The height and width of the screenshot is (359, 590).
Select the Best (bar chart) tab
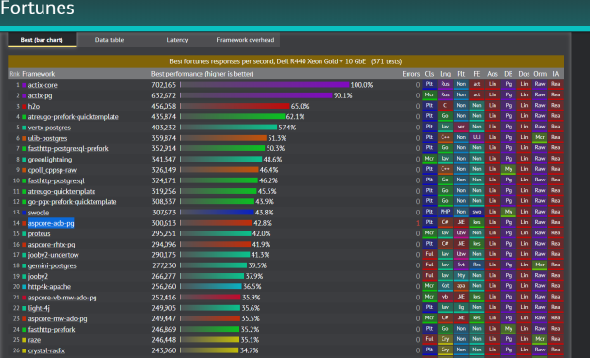42,40
